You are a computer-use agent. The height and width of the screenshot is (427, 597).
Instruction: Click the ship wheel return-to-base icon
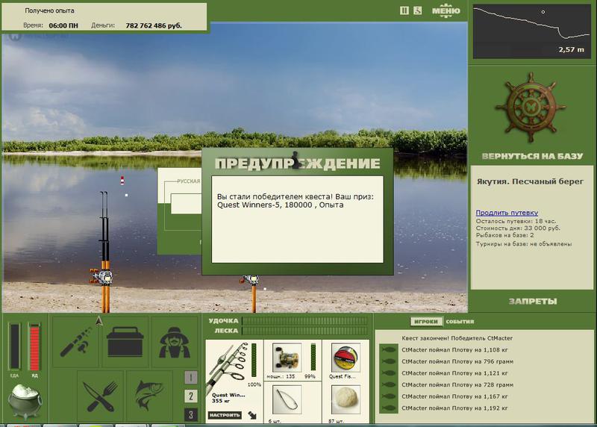coord(531,107)
